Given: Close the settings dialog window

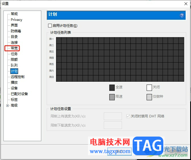Looking at the screenshot, I should pos(186,4).
